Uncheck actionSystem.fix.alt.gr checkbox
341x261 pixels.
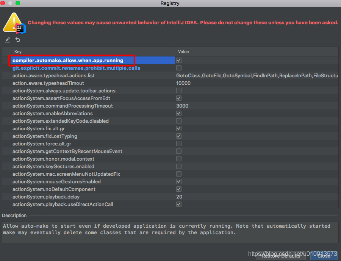tap(179, 128)
